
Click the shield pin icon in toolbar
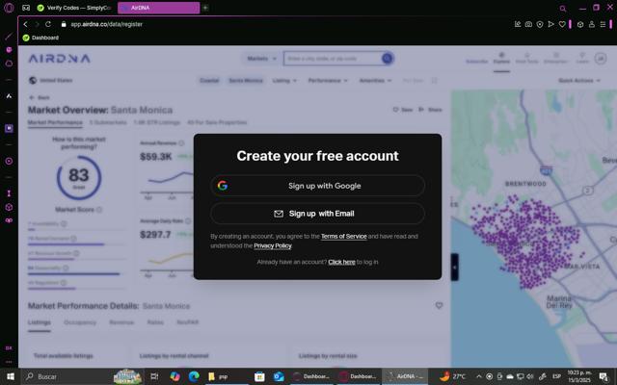coord(540,24)
